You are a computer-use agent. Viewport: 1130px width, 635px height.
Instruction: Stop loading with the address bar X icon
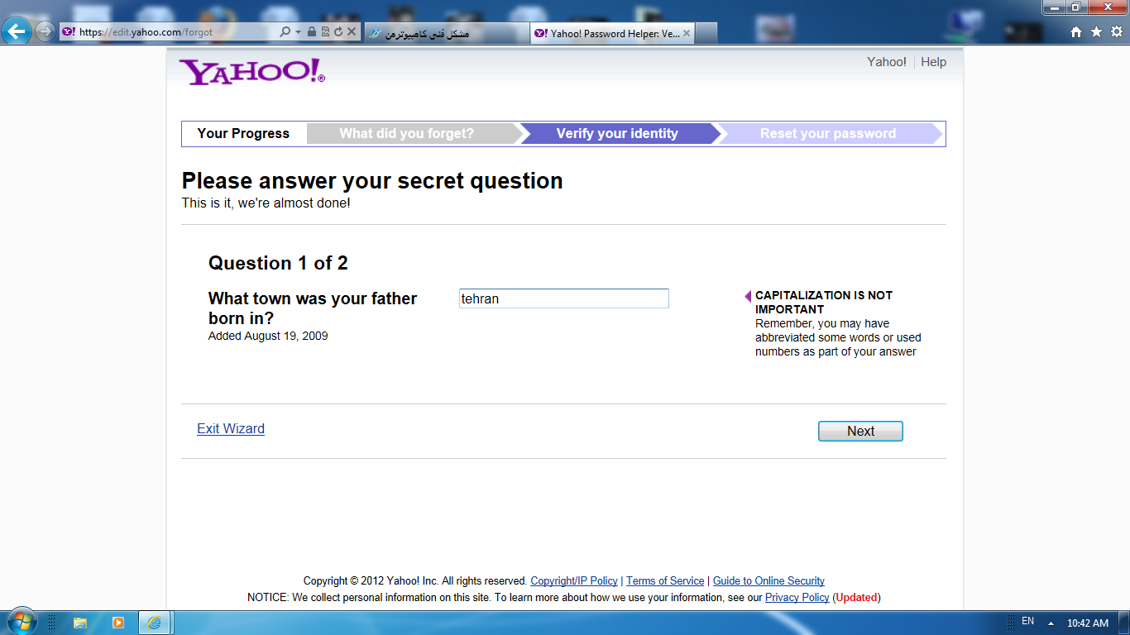352,32
